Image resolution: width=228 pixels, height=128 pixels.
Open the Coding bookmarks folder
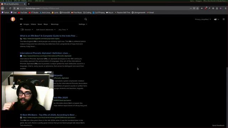tap(87, 13)
